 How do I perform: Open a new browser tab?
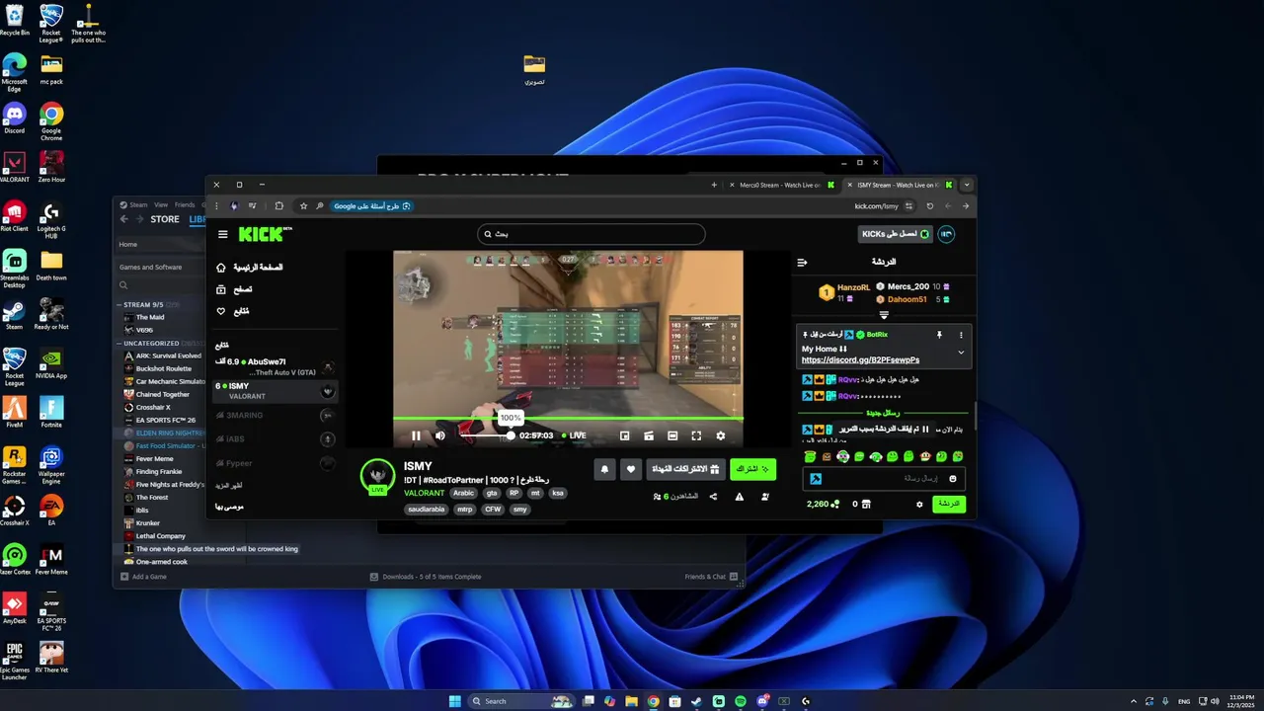click(714, 185)
